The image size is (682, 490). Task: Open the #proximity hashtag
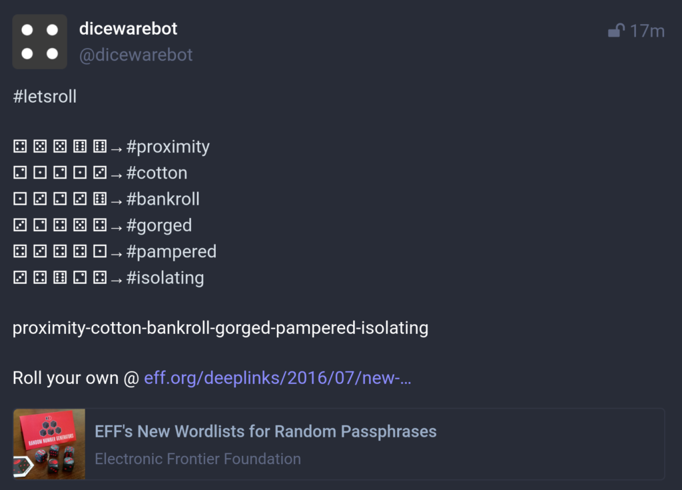point(168,147)
